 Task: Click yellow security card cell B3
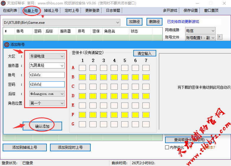click(x=104, y=77)
